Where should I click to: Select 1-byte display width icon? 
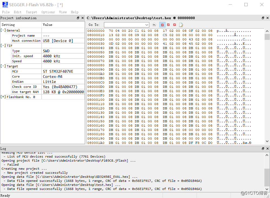(x=162, y=25)
